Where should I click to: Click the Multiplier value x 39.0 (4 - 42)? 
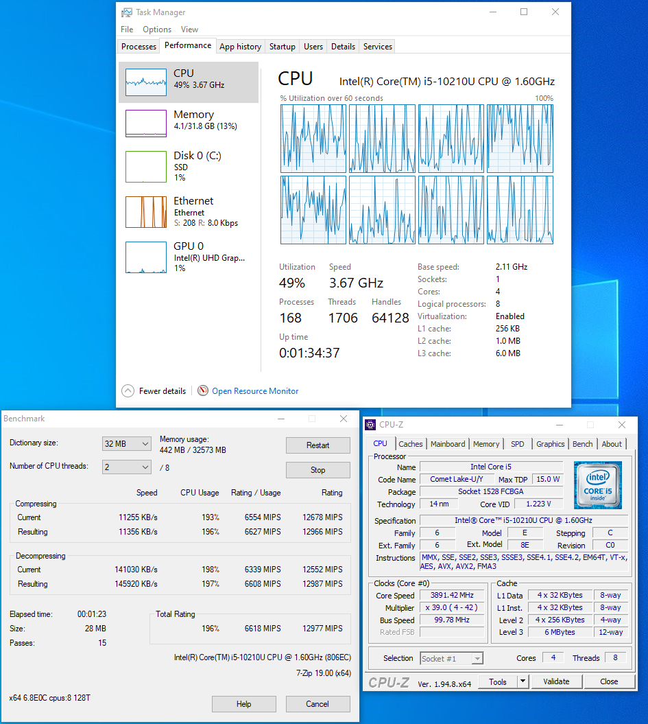click(452, 607)
